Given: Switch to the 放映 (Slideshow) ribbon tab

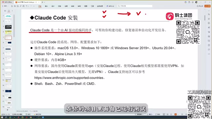Looking at the screenshot, I should [73, 6].
